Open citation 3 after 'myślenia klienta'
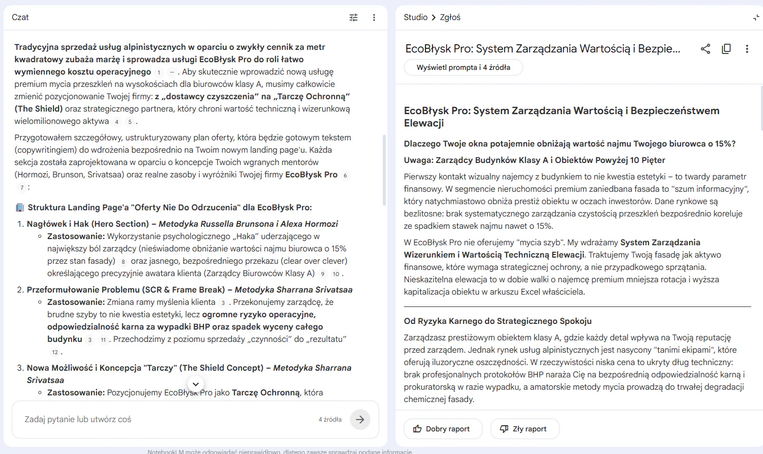763x454 pixels. point(223,303)
